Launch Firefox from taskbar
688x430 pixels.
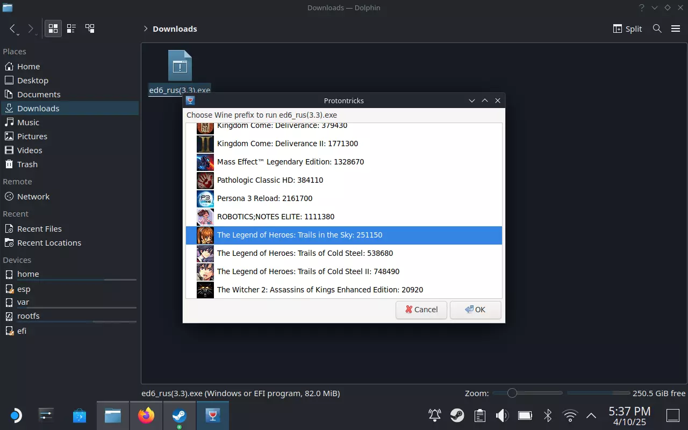click(x=146, y=415)
